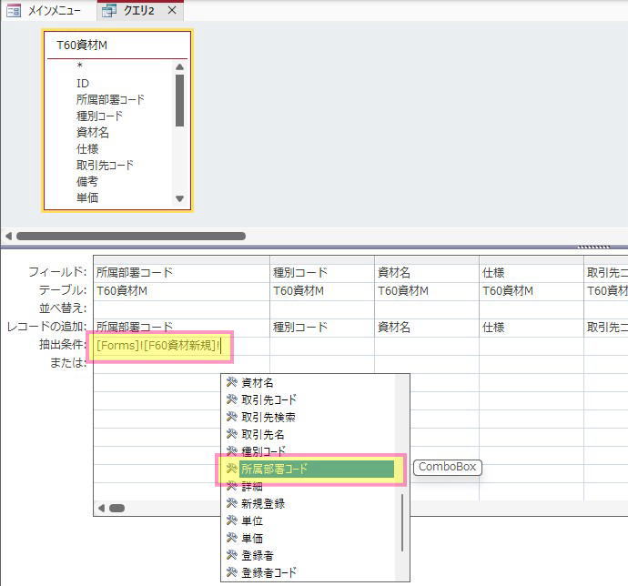Click the レコードの追加 cell 種別コード
Image resolution: width=628 pixels, height=586 pixels.
[x=322, y=328]
